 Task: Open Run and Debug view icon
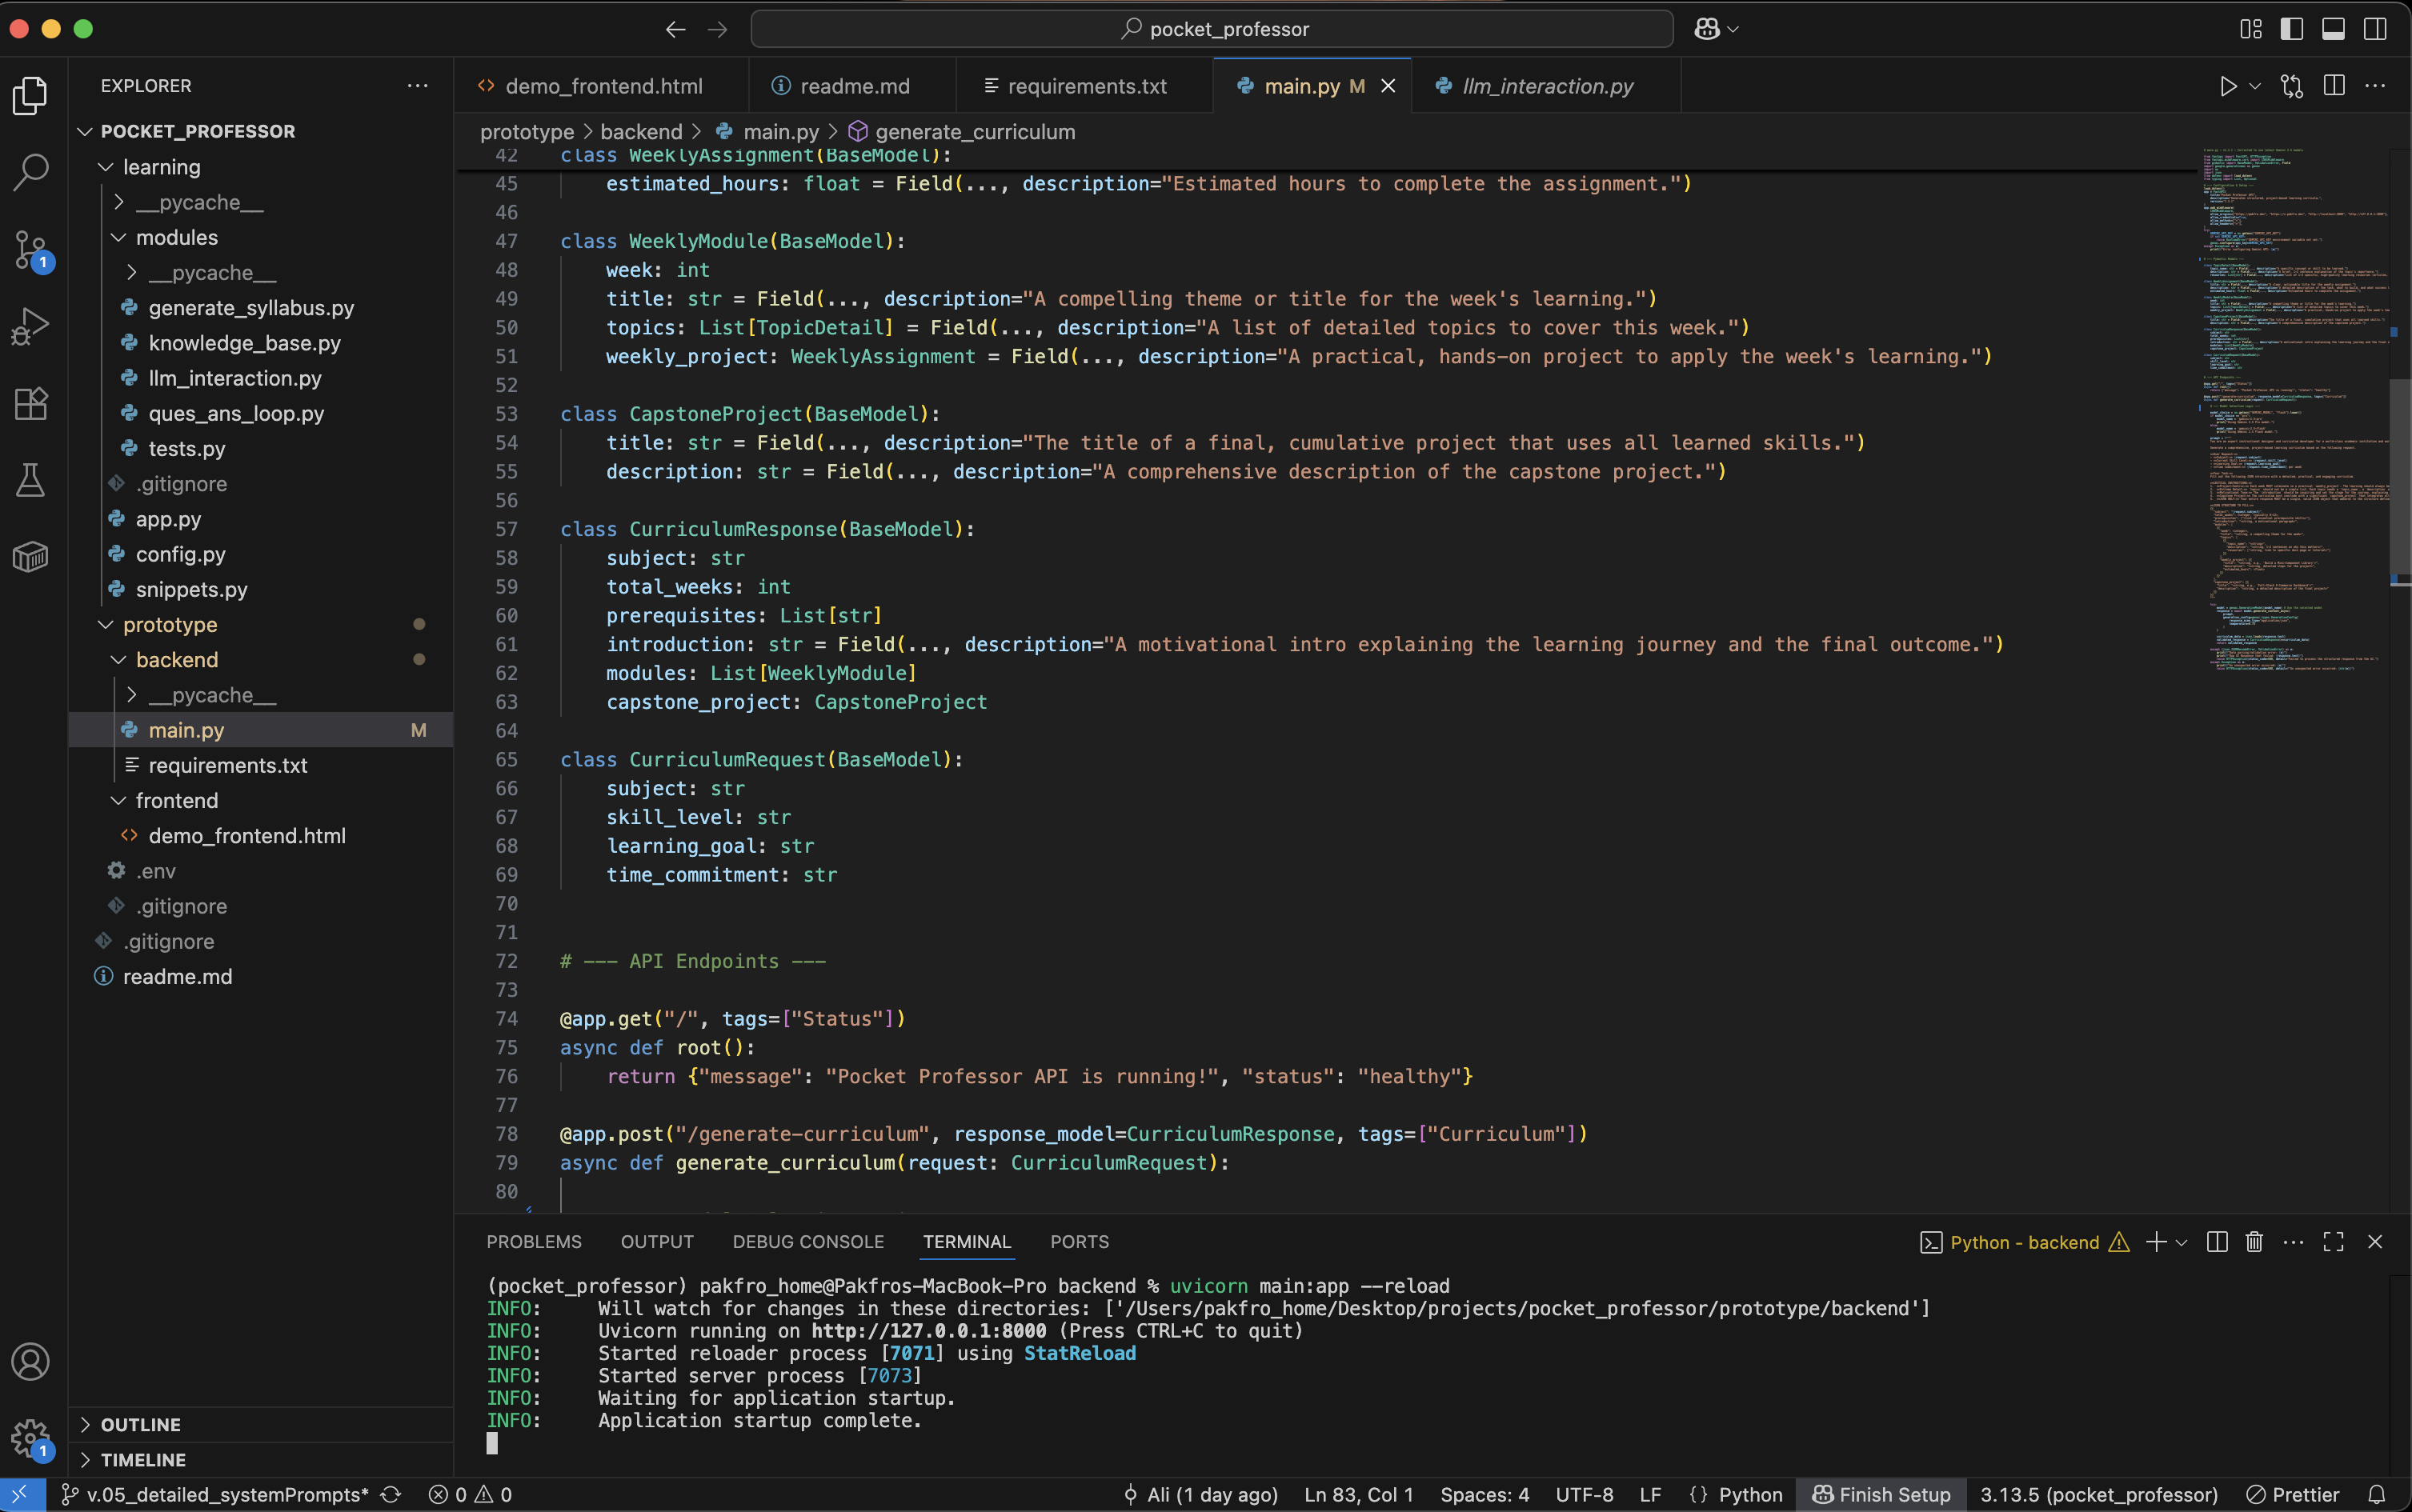[31, 327]
